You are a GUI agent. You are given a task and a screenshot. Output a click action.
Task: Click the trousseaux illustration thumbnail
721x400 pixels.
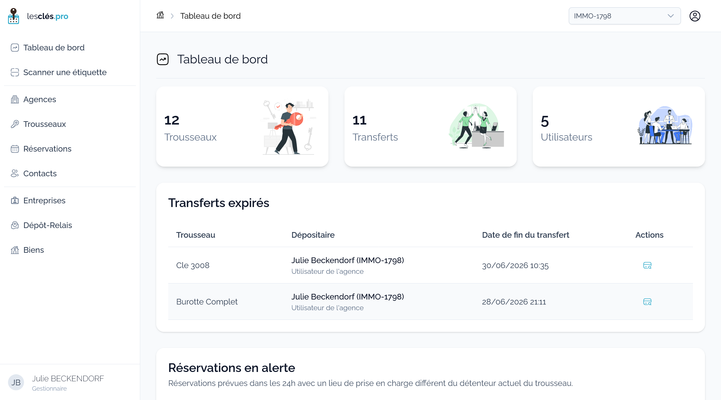[288, 127]
